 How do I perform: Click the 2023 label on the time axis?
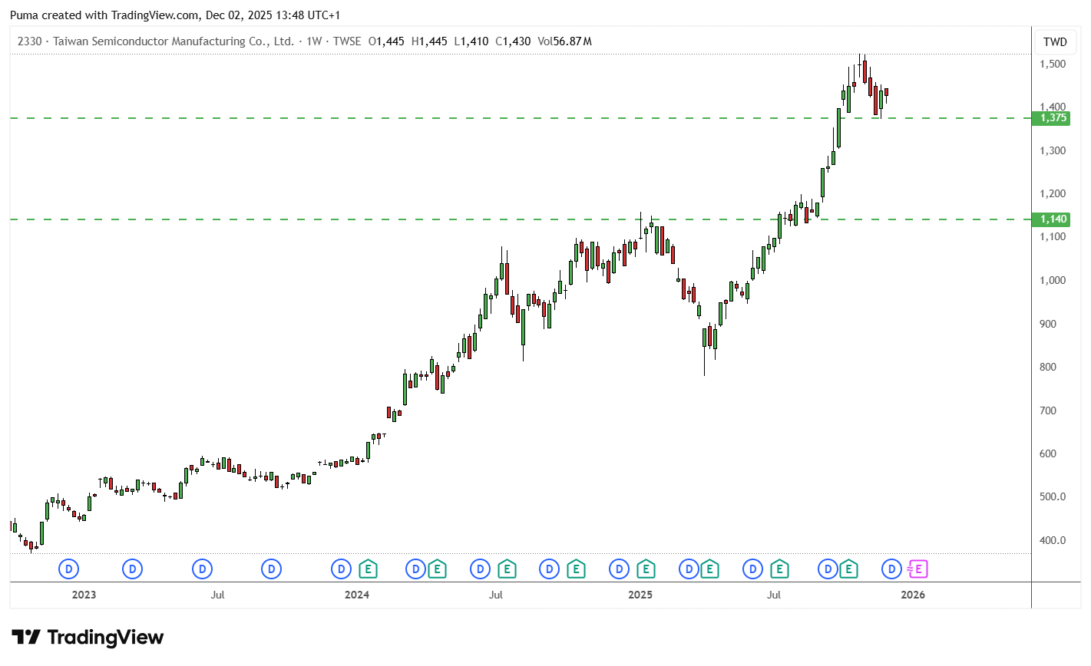pos(84,595)
